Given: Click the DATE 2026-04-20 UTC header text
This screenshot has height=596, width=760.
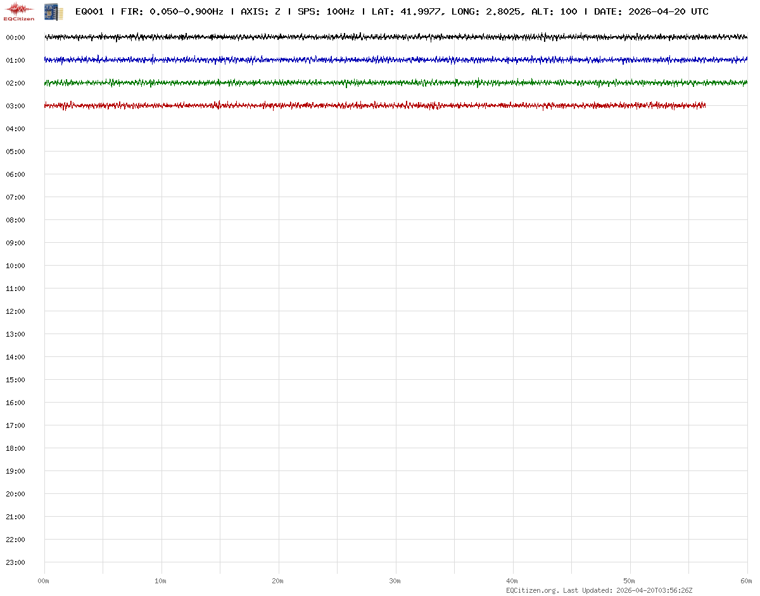Looking at the screenshot, I should tap(651, 12).
